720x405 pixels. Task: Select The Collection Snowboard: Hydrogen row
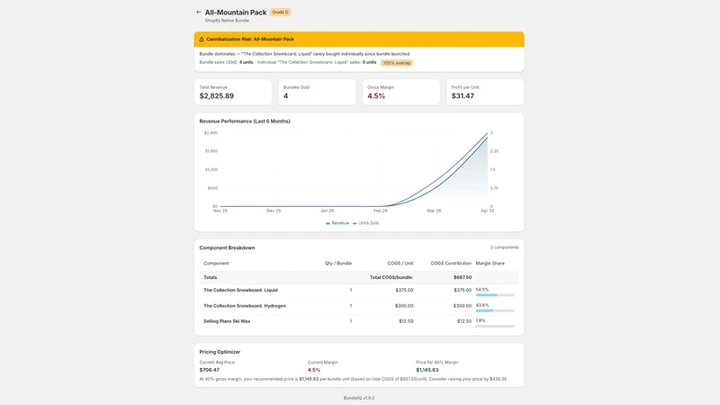click(x=359, y=306)
